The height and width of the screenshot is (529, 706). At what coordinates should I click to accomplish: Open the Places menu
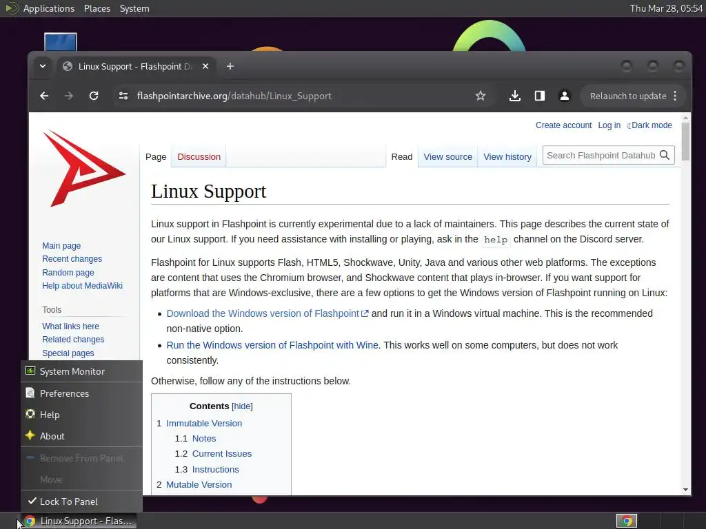coord(97,8)
